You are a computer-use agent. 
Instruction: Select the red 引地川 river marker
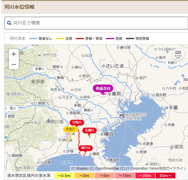coord(77,122)
